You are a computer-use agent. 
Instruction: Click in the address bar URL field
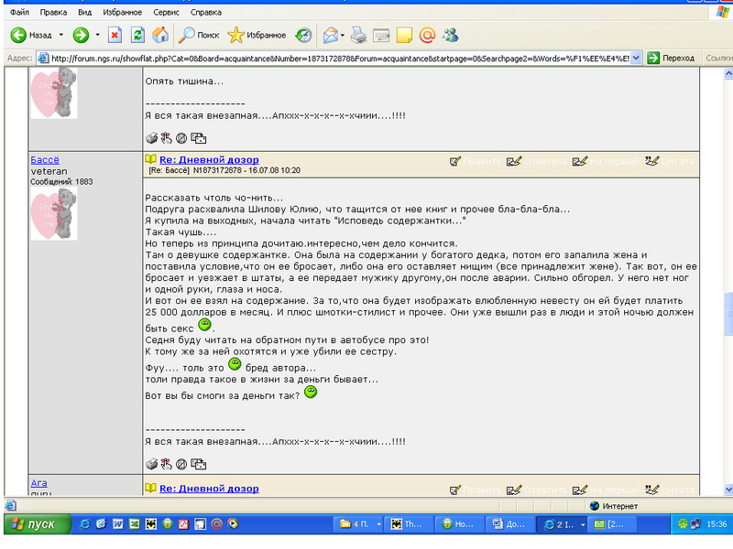[x=340, y=59]
